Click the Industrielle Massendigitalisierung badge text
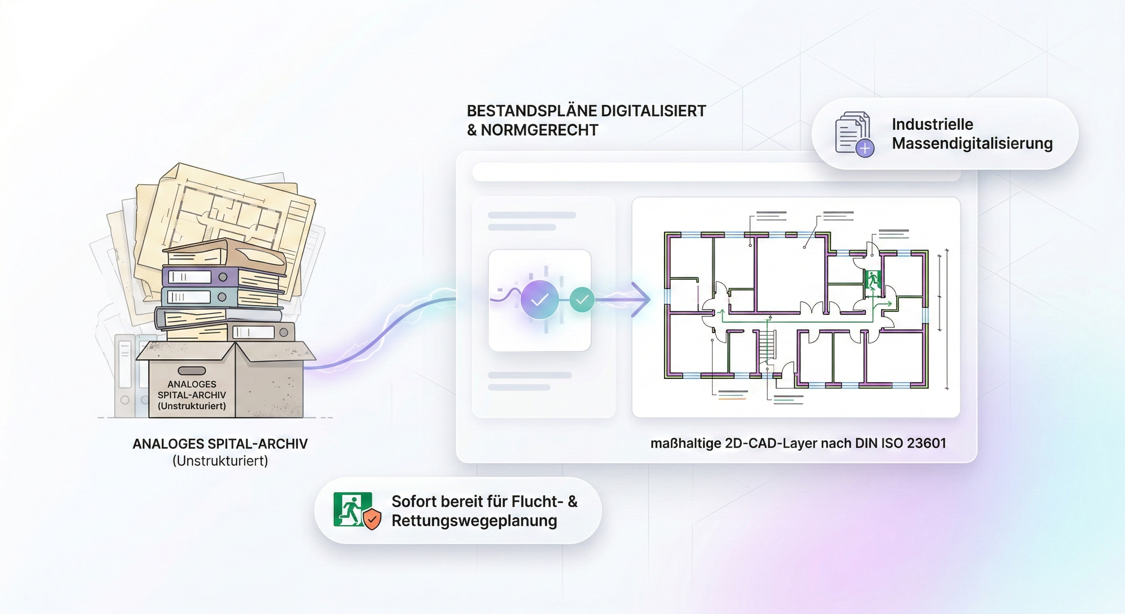The width and height of the screenshot is (1125, 614). 972,134
